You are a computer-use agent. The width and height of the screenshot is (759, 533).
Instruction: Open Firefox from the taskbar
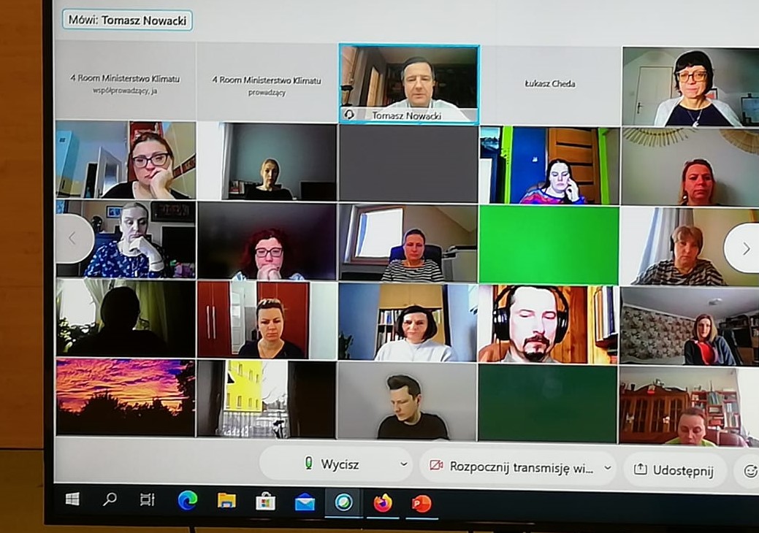[x=382, y=503]
